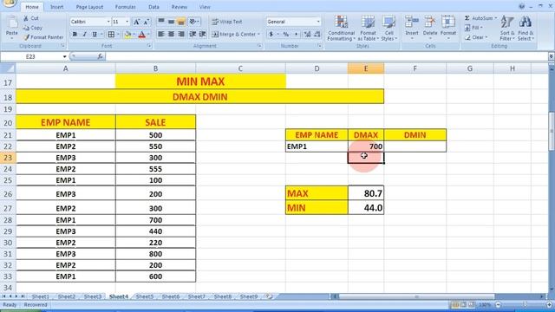Toggle Italic formatting
Viewport: 555px width, 312px height.
pyautogui.click(x=84, y=35)
